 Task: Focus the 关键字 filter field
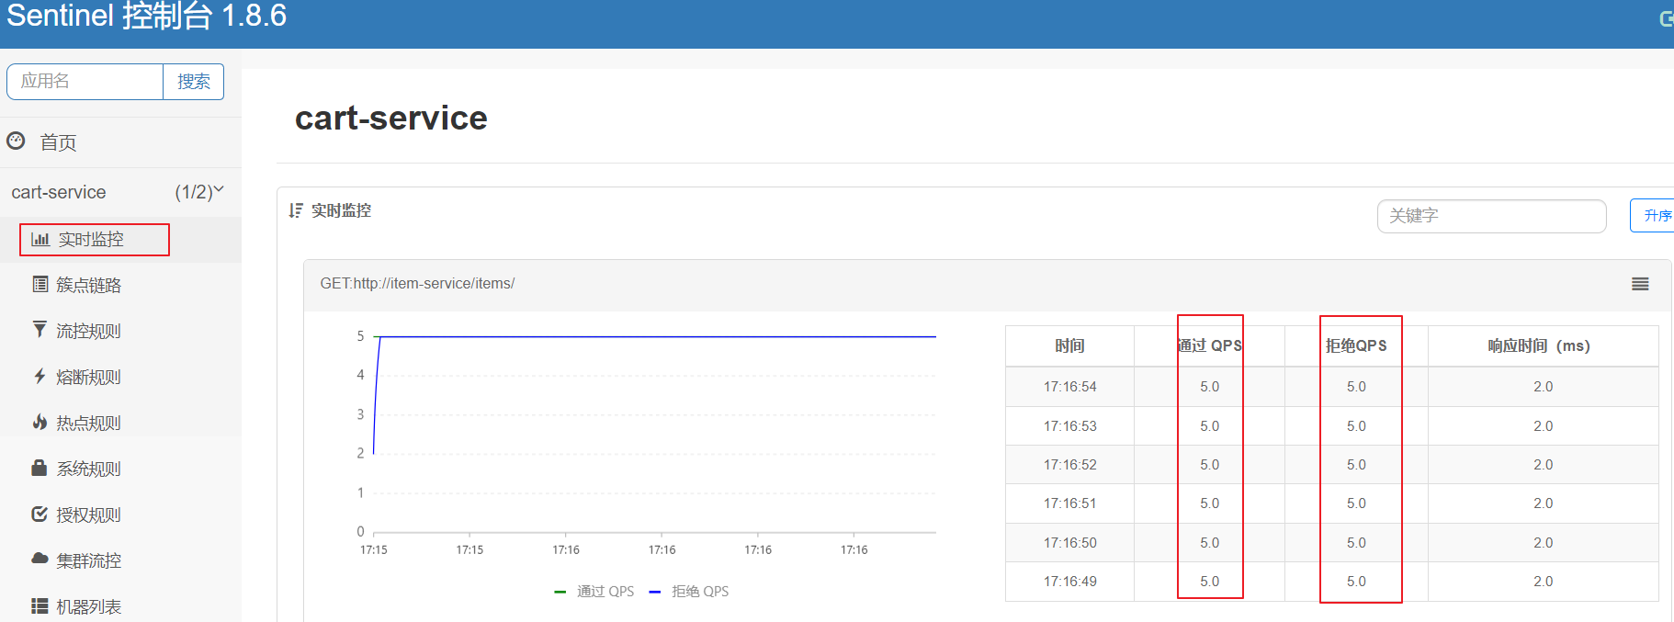click(1491, 216)
